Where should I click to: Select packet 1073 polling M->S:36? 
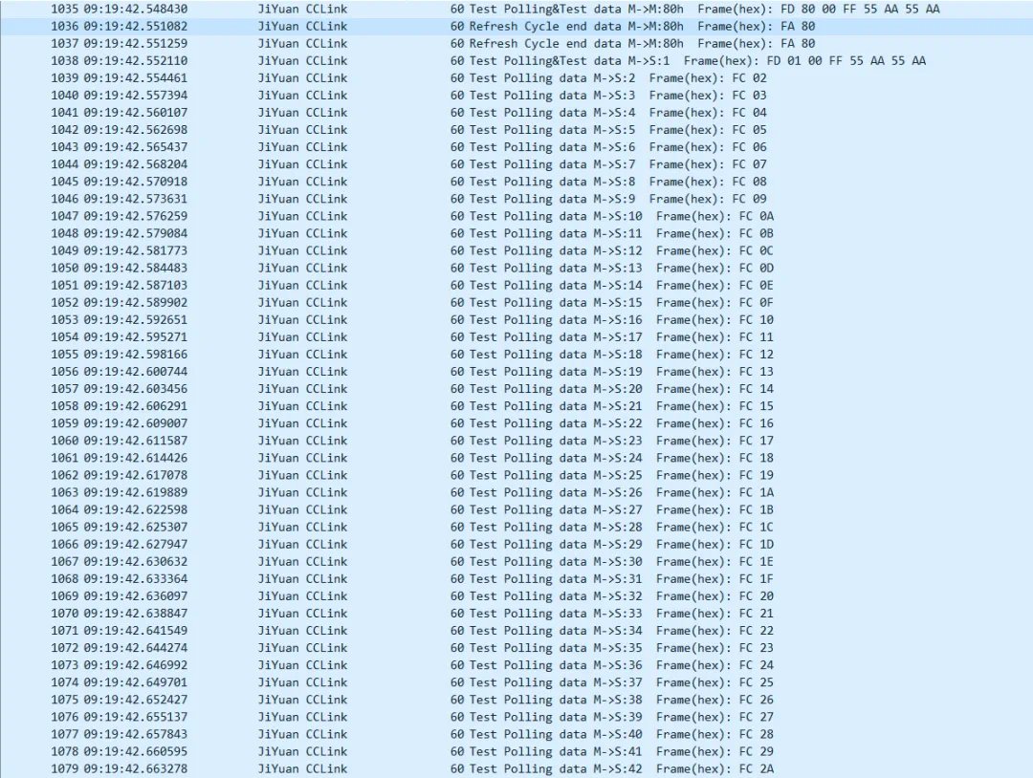click(x=516, y=665)
